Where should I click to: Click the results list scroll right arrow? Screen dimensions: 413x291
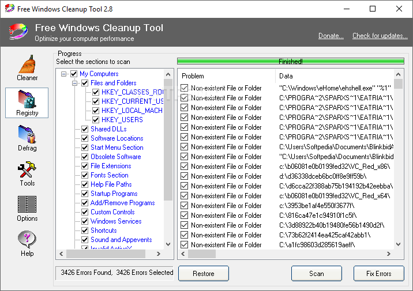coord(389,254)
